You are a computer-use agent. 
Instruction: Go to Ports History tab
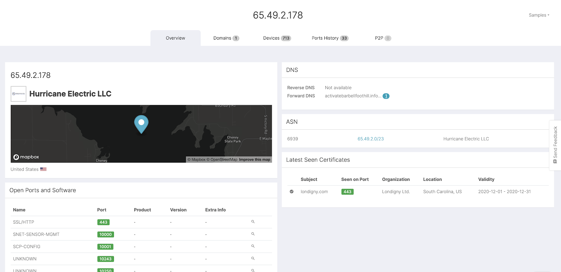(x=330, y=38)
